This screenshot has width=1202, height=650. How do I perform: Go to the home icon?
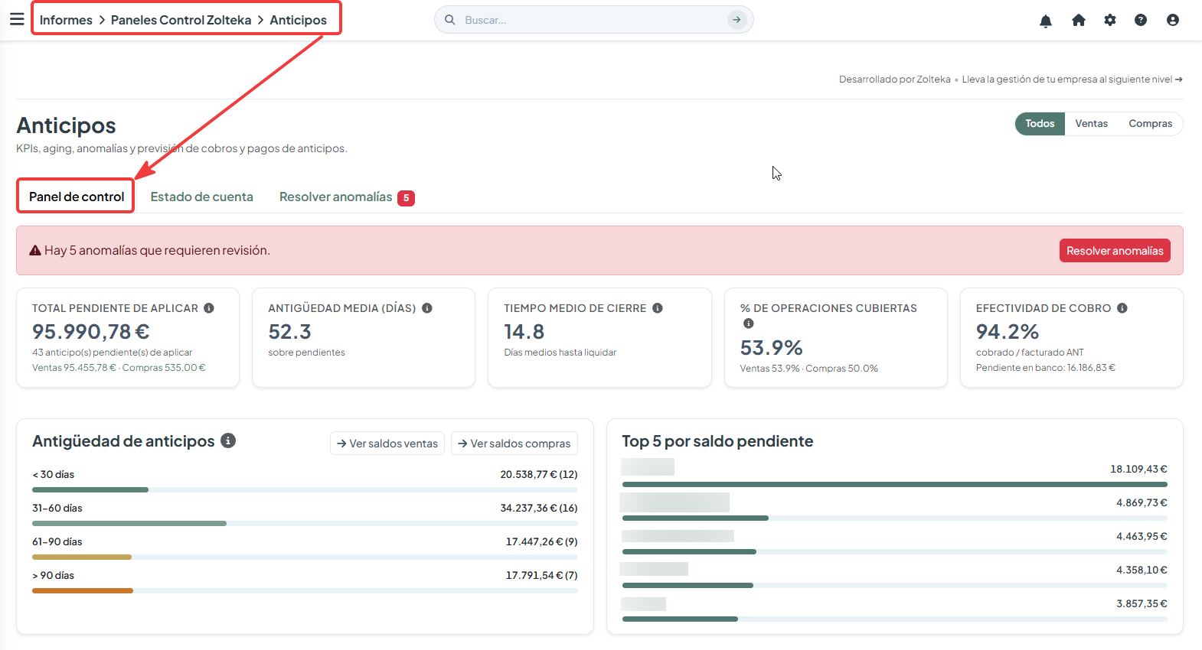pyautogui.click(x=1079, y=21)
